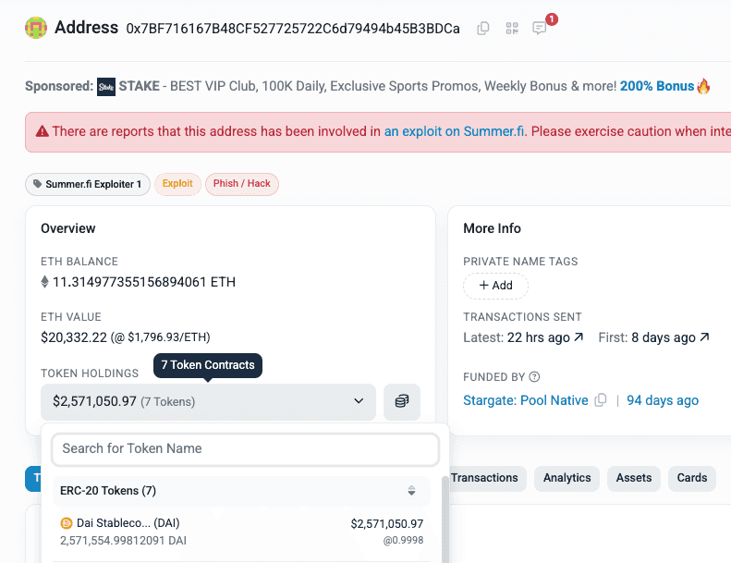Open the comments icon with notification badge
Screen dimensions: 731x563
[540, 28]
